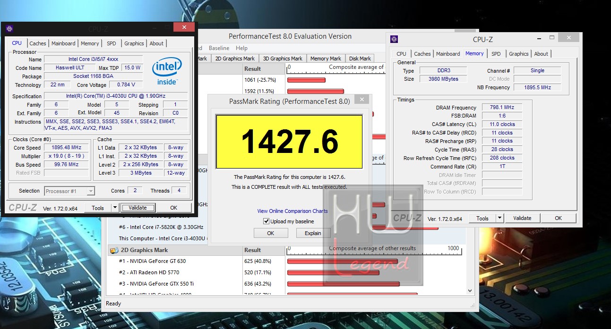The image size is (611, 329).
Task: Click the memory Size 3980 MBytes value
Action: point(443,79)
